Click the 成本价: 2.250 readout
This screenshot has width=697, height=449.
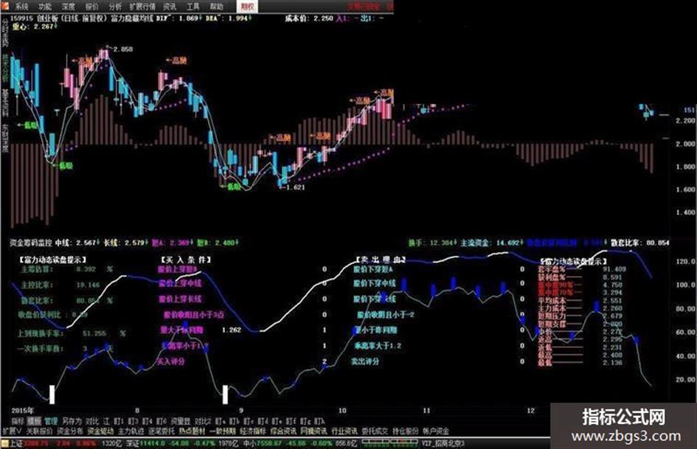click(308, 18)
